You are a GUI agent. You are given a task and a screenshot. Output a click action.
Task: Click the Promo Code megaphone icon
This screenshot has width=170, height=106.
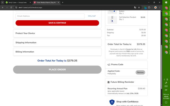(109, 65)
